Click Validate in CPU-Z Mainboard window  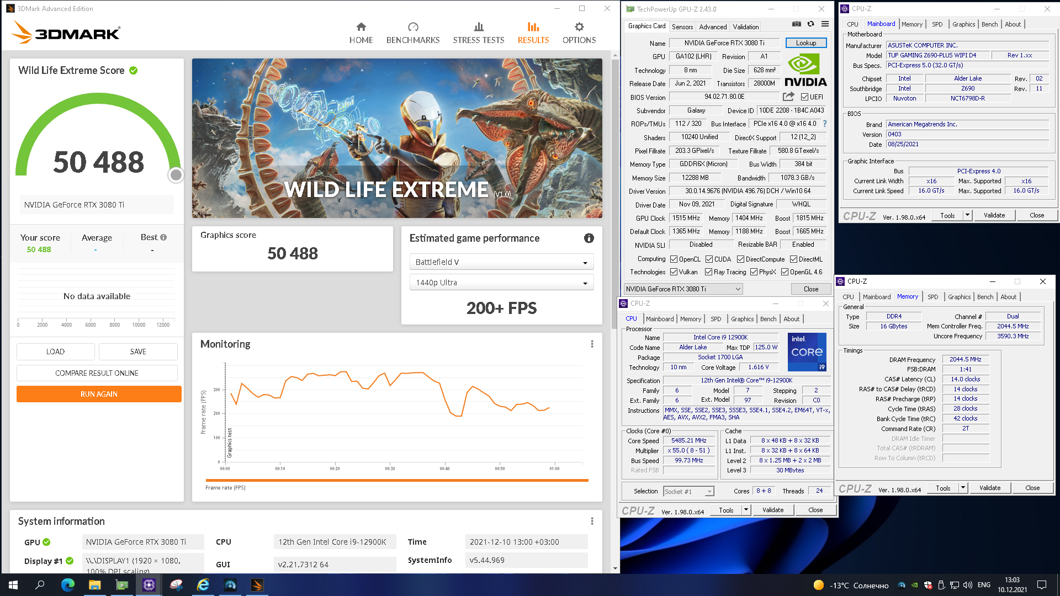994,215
